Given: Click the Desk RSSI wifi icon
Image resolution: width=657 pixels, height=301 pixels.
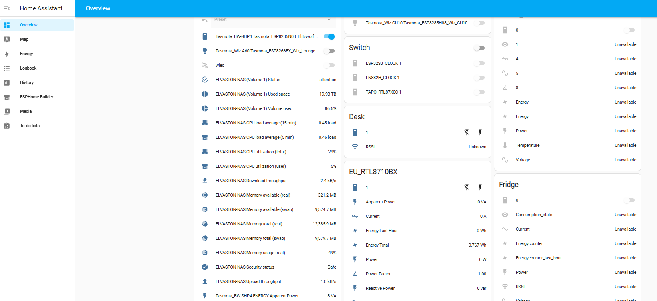Looking at the screenshot, I should click(355, 147).
